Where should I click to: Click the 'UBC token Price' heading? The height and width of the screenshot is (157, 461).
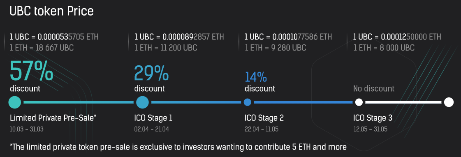52,11
